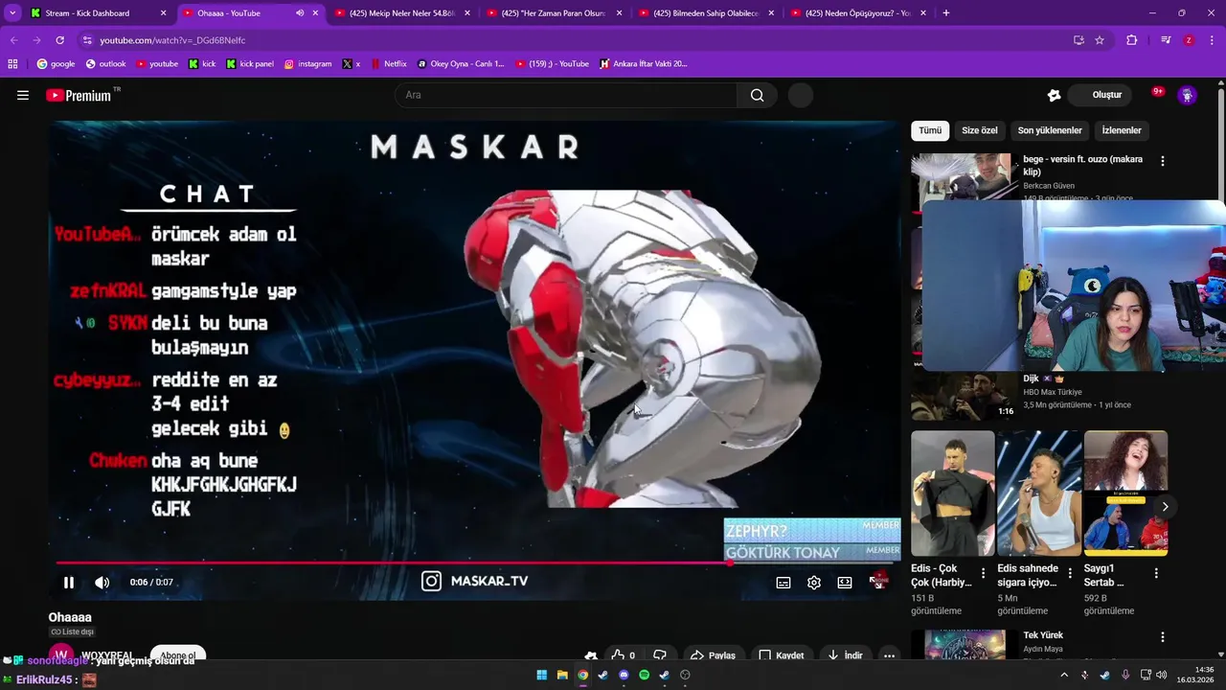This screenshot has width=1226, height=690.
Task: Open the YouTube account avatar menu
Action: [x=1187, y=95]
